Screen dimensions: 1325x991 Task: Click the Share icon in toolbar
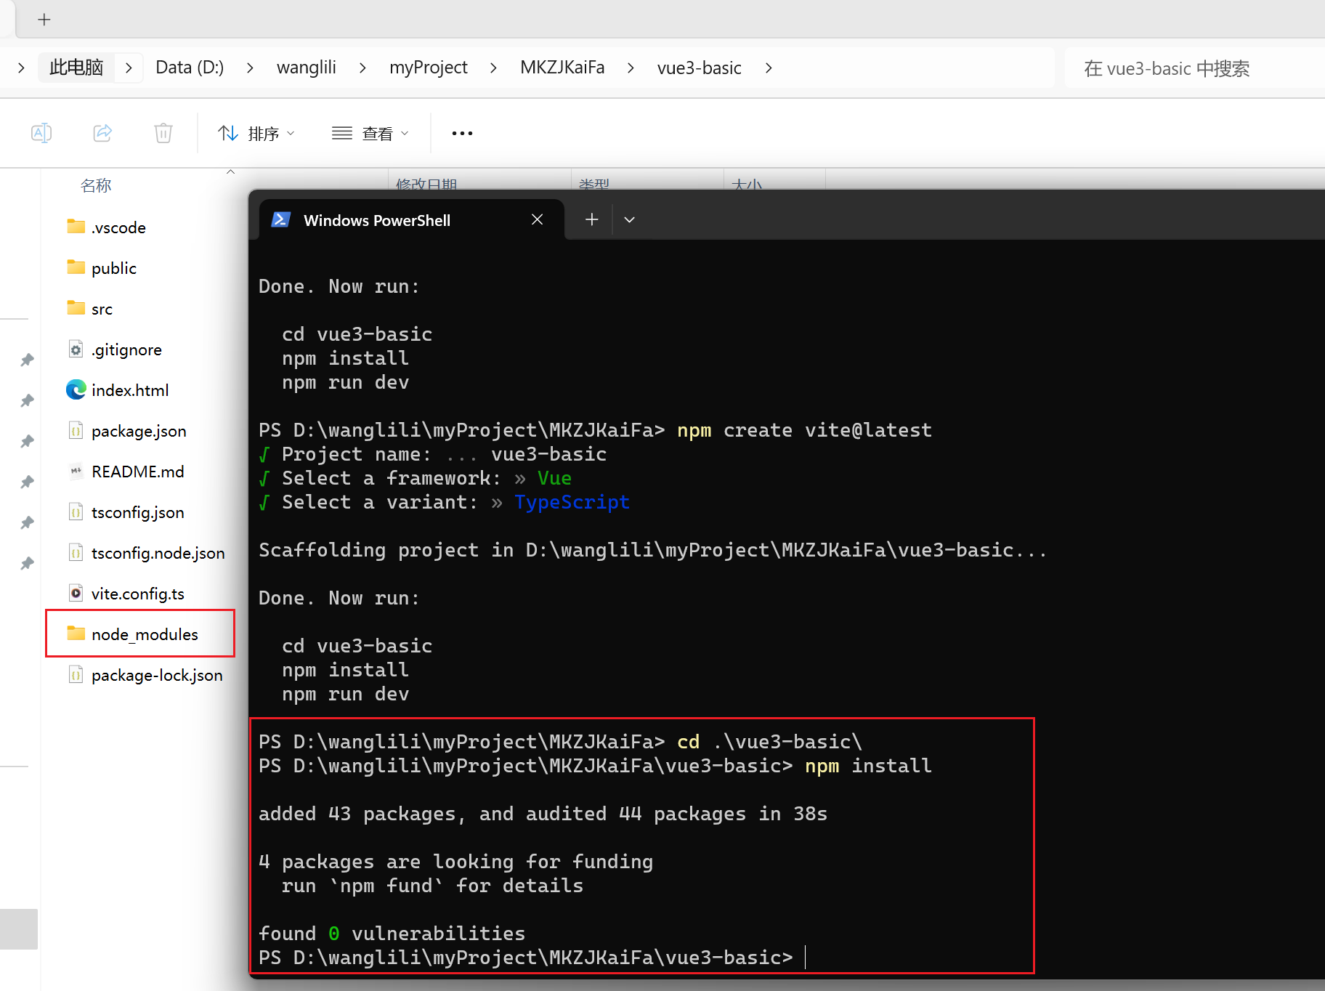[102, 133]
